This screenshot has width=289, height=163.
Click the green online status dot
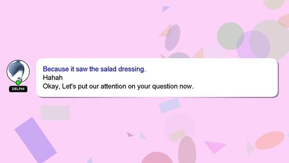pos(18,82)
